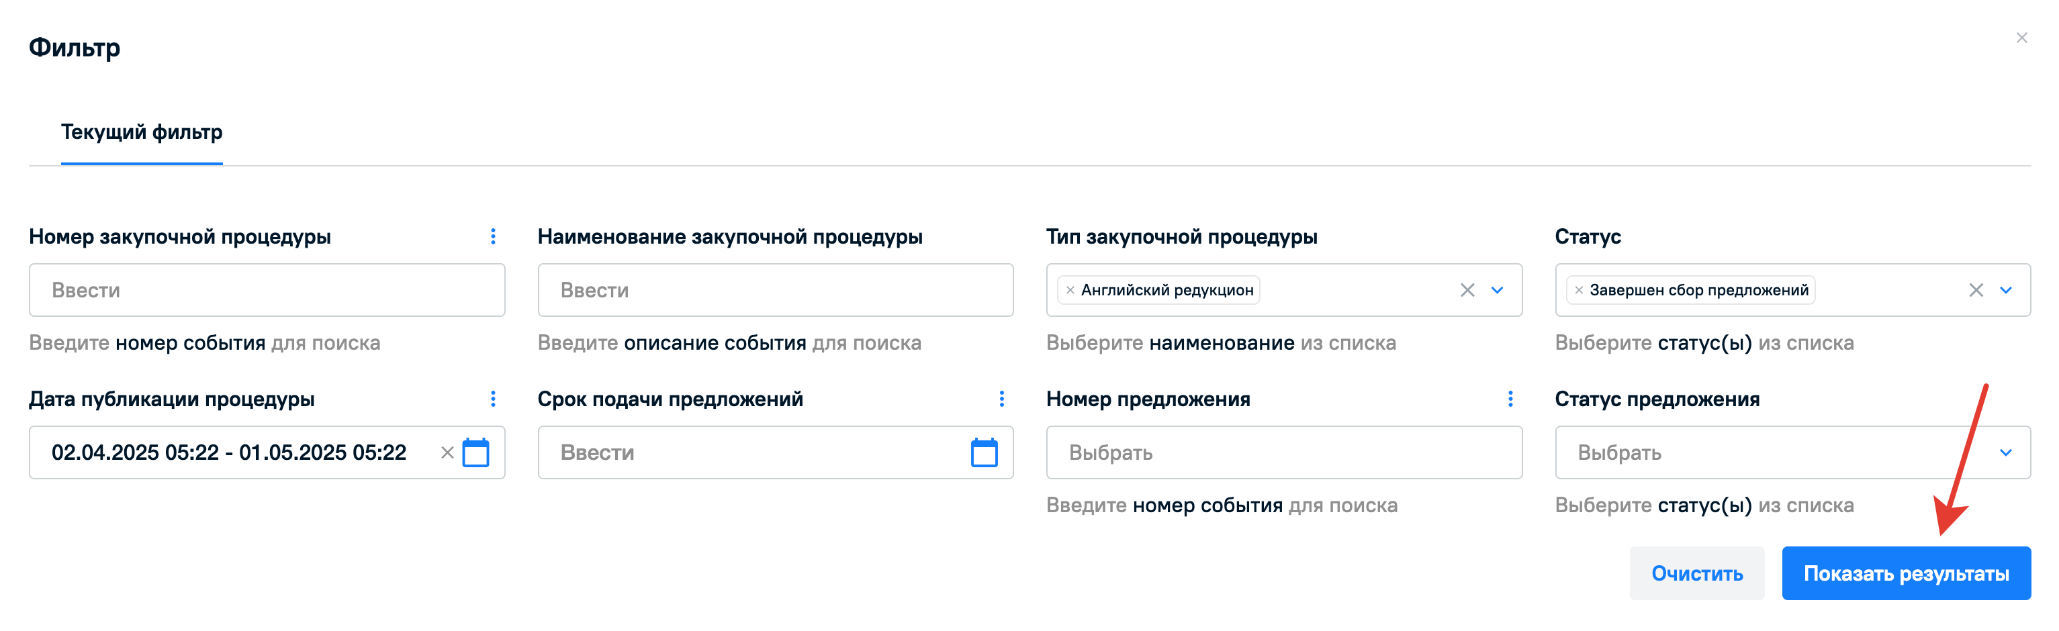
Task: Click Показать результаты button
Action: point(1905,573)
